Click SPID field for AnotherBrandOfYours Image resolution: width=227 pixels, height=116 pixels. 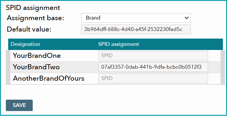click(153, 79)
